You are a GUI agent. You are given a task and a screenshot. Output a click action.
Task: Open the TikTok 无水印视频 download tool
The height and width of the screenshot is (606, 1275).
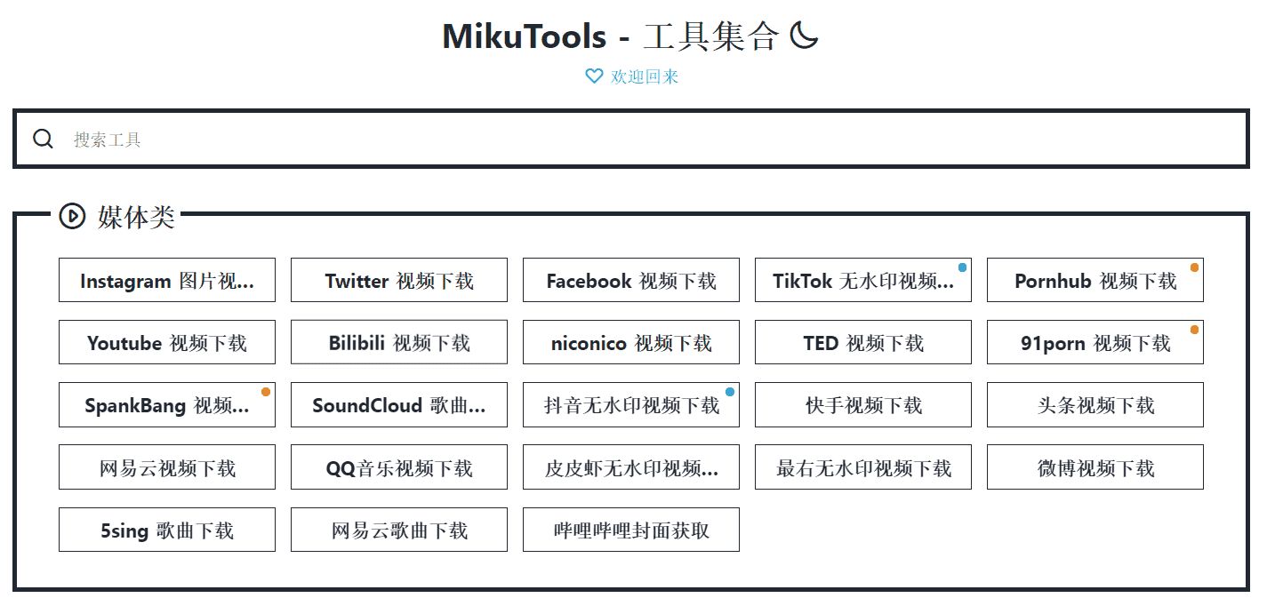click(862, 281)
